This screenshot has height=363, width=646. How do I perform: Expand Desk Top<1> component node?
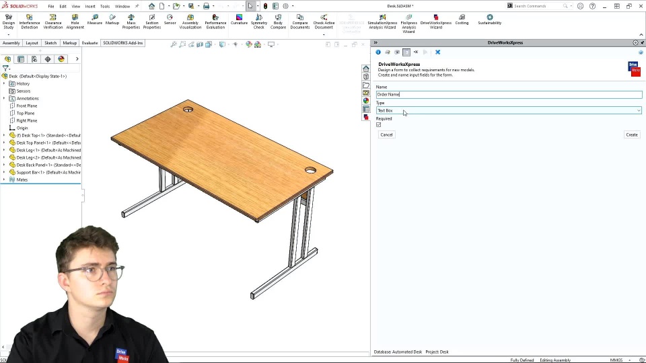pyautogui.click(x=4, y=135)
